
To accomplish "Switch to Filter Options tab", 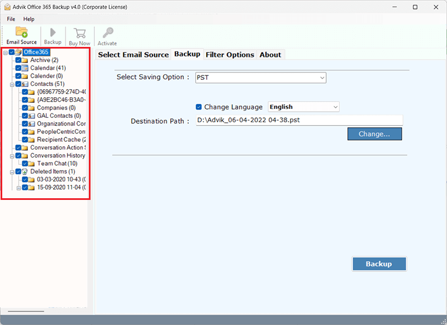I will point(230,55).
